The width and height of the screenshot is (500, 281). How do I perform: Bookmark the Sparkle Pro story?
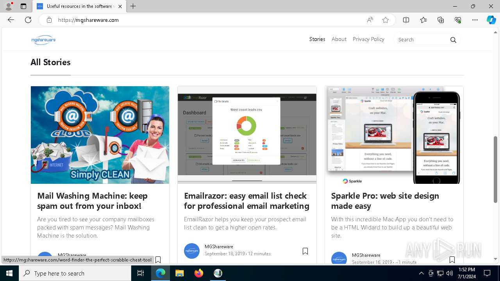click(452, 260)
